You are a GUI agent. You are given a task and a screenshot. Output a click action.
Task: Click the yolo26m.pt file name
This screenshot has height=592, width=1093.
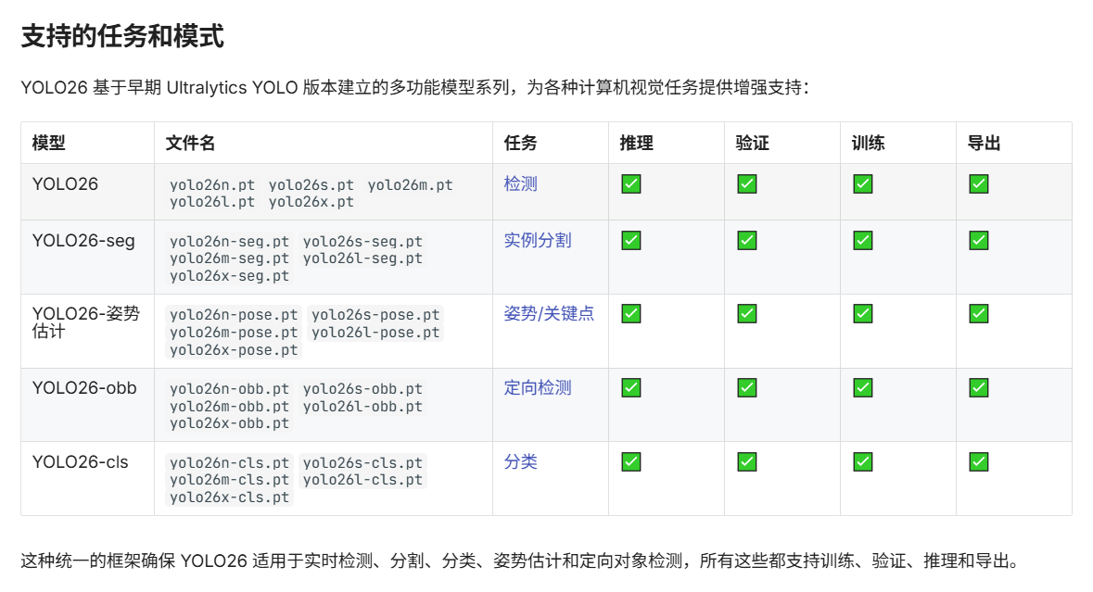(410, 185)
